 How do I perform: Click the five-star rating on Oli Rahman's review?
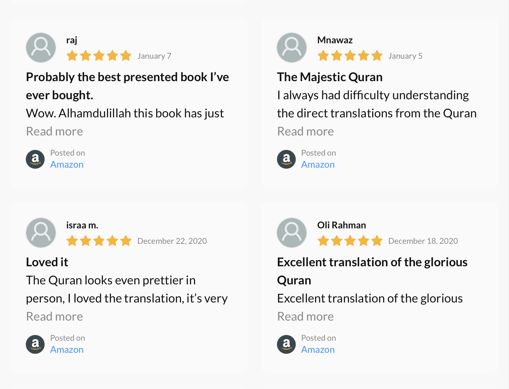(350, 241)
